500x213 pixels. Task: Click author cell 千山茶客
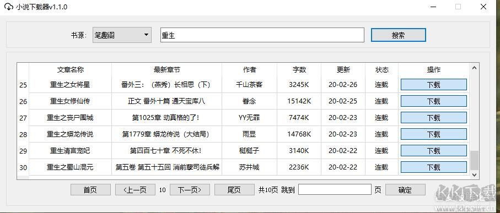(x=249, y=85)
